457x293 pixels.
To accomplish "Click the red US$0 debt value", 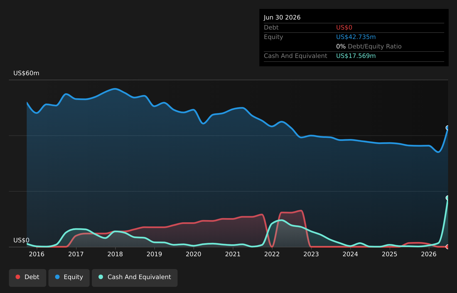I will (344, 28).
